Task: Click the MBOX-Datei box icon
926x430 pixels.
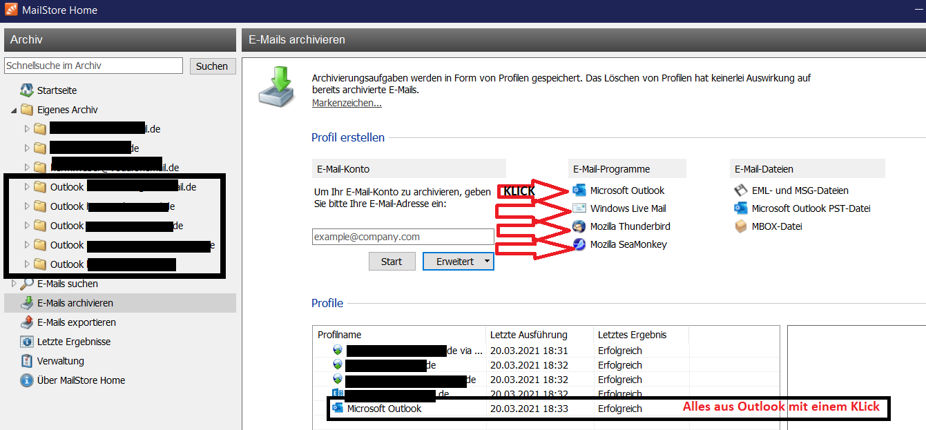Action: [x=741, y=226]
